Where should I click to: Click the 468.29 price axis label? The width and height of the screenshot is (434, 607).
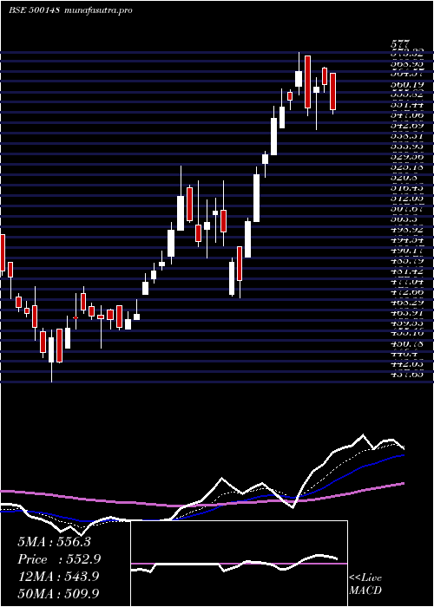[406, 303]
